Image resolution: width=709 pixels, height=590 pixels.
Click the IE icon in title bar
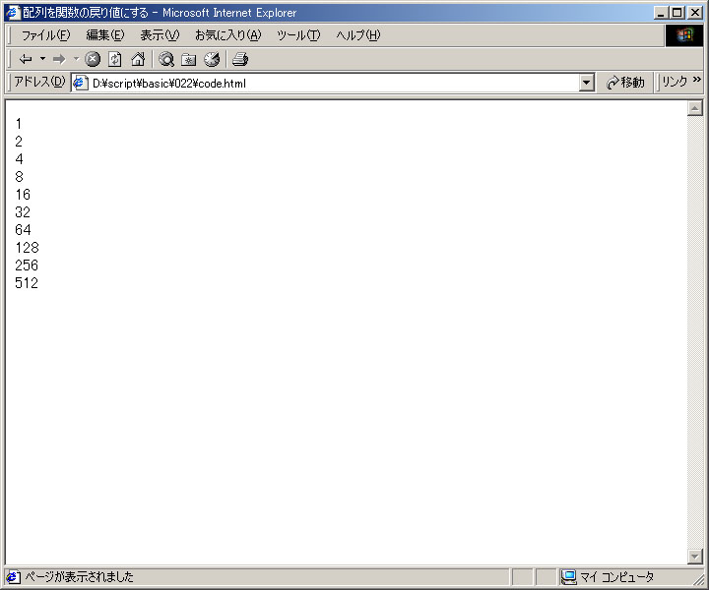(x=14, y=13)
